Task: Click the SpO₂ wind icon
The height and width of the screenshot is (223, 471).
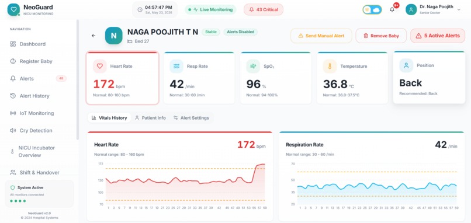Action: coord(253,67)
